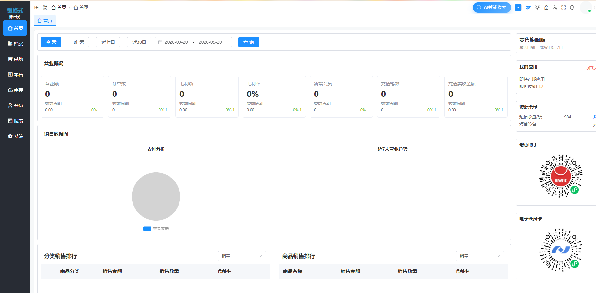
Task: Open 系统 system settings menu
Action: [15, 136]
